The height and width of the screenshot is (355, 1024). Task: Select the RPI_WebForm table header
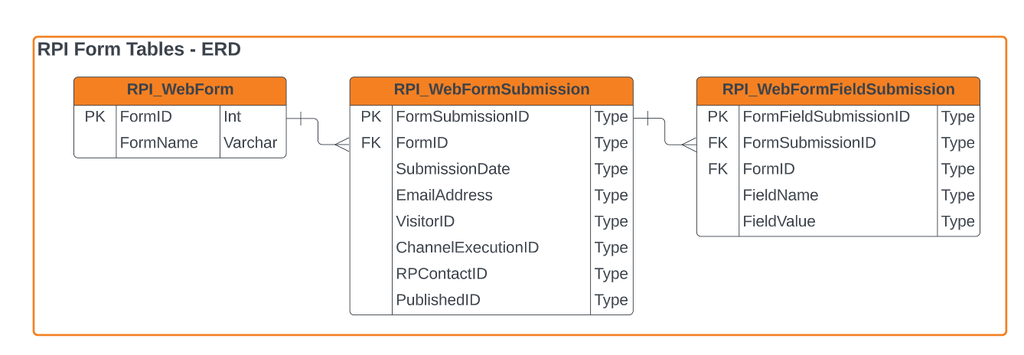pos(180,90)
